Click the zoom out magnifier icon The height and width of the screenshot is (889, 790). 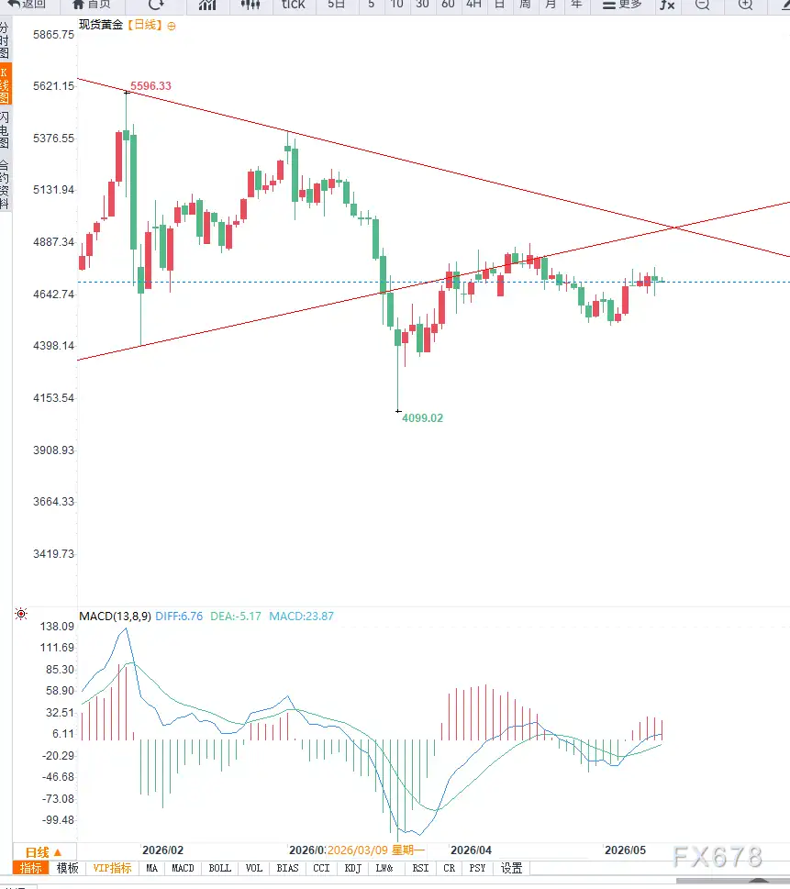(703, 5)
